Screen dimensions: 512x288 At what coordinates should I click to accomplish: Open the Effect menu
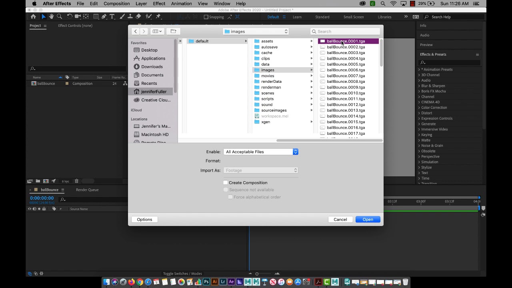159,4
